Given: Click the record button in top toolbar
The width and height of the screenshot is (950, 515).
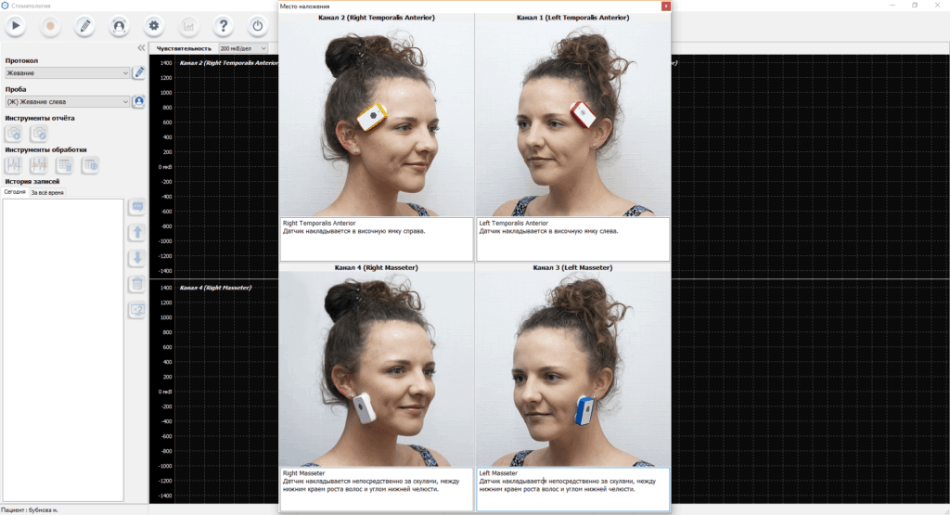Looking at the screenshot, I should (50, 26).
